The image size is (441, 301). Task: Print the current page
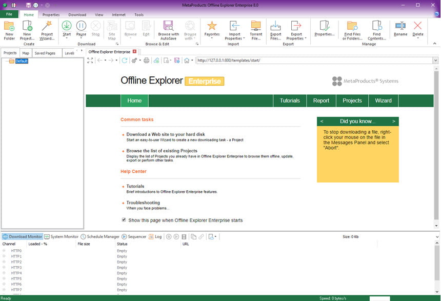tap(146, 61)
